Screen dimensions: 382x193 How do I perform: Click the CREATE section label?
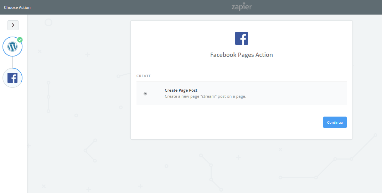(x=144, y=76)
